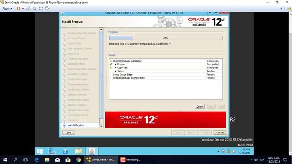Show hidden icons arrow in guest tray
The image size is (292, 164).
(218, 151)
